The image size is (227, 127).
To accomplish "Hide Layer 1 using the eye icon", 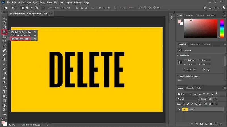I will tap(179, 109).
